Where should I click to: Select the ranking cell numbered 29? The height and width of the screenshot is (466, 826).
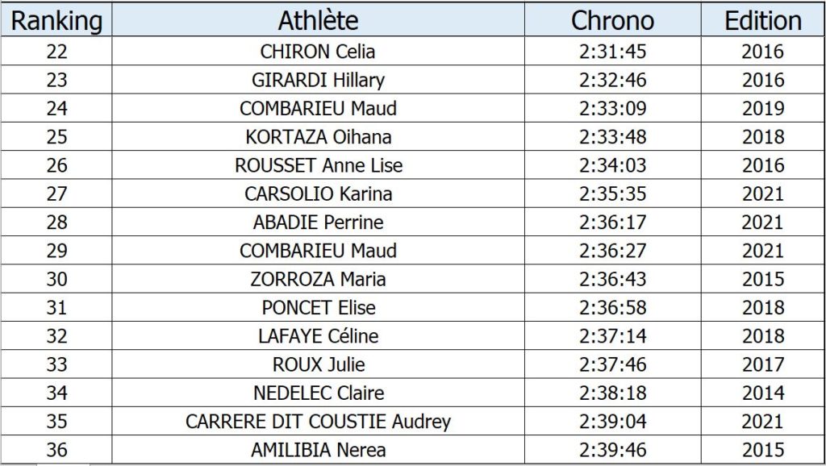point(56,250)
